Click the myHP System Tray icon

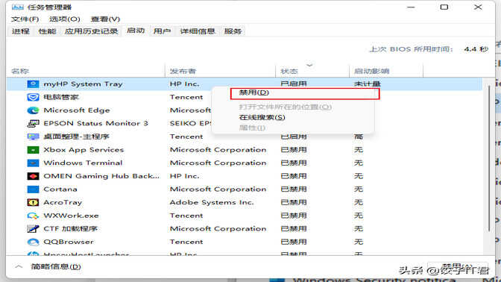click(x=33, y=84)
